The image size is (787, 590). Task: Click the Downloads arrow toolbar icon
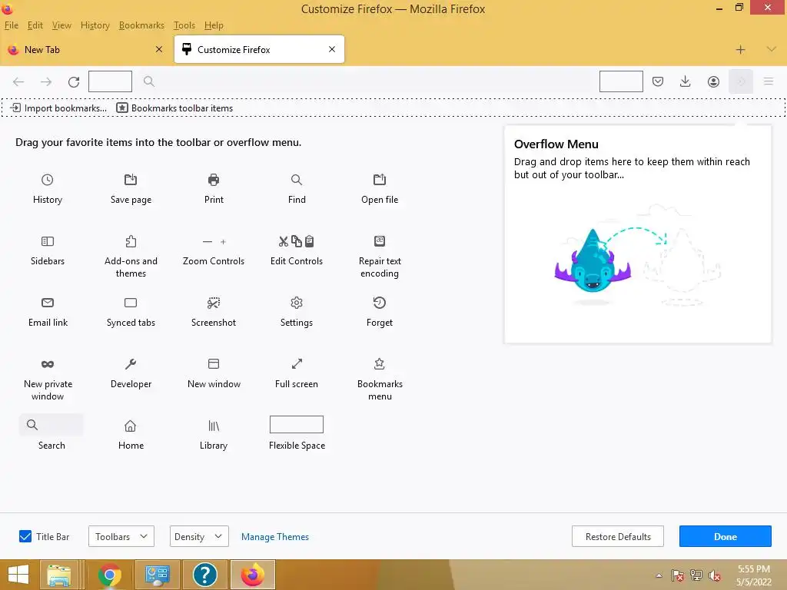tap(685, 81)
